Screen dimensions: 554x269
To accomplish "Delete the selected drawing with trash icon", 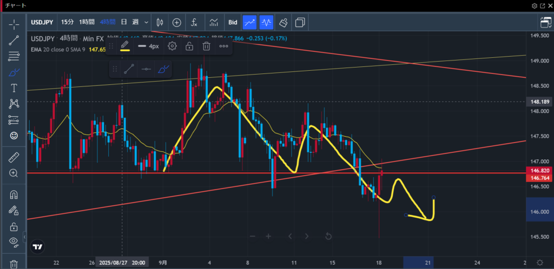I will pyautogui.click(x=207, y=46).
